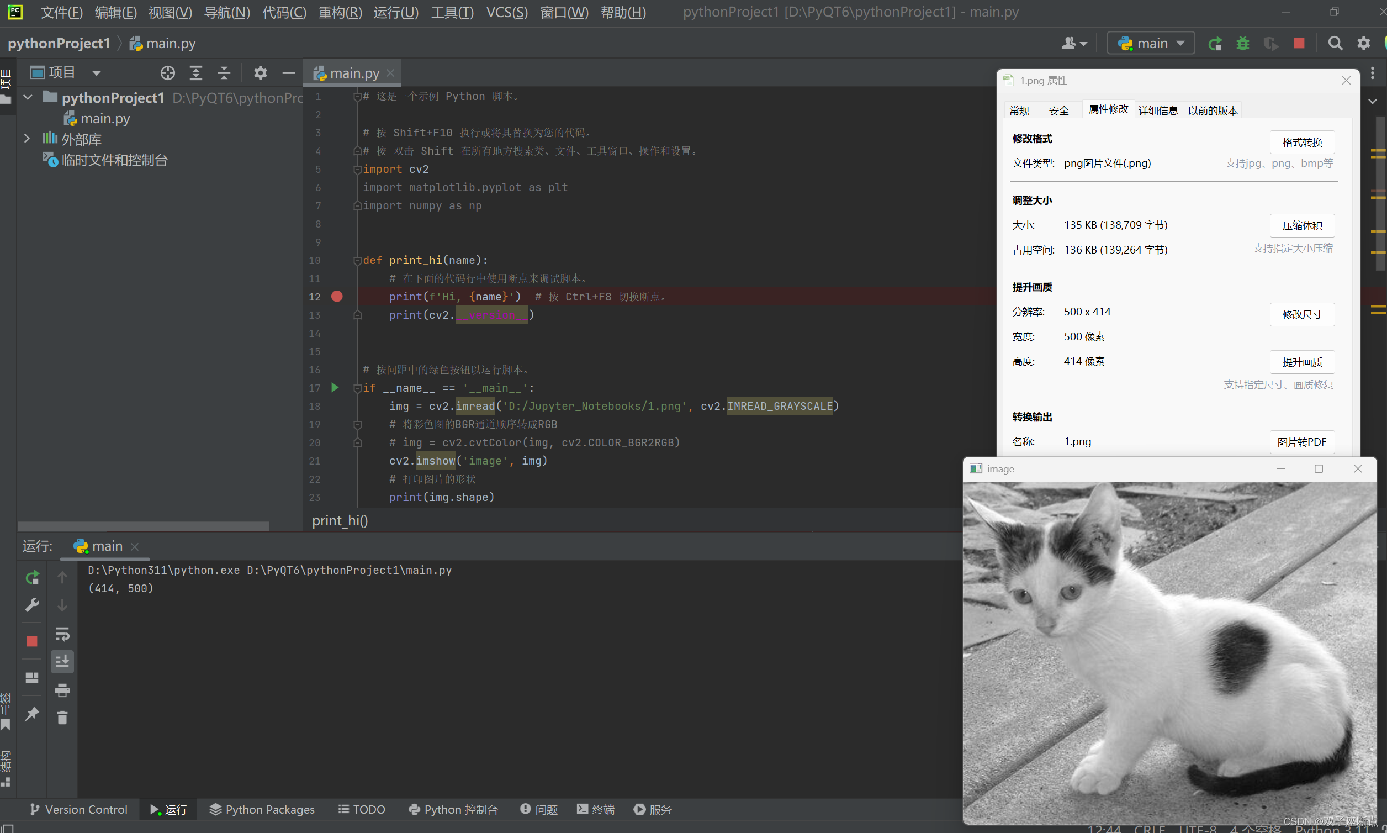Viewport: 1387px width, 833px height.
Task: Switch to the 详细信息 tab in 1.png properties
Action: (x=1157, y=110)
